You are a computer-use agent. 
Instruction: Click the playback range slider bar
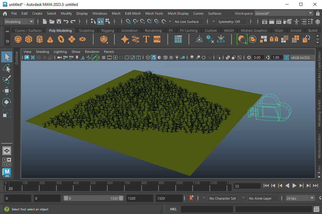[x=93, y=198]
